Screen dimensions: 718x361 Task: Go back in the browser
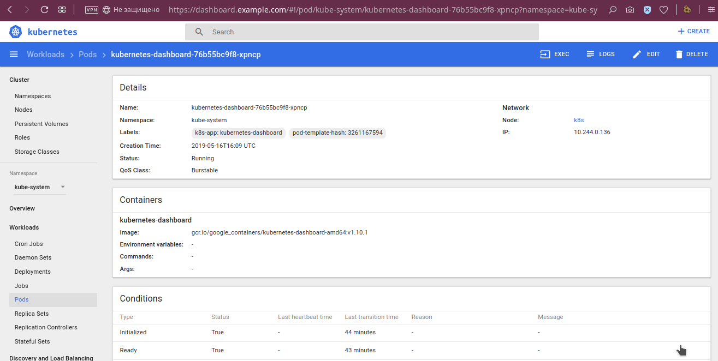pos(10,10)
